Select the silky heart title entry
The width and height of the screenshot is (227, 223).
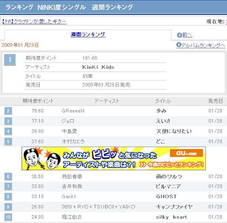(x=171, y=217)
